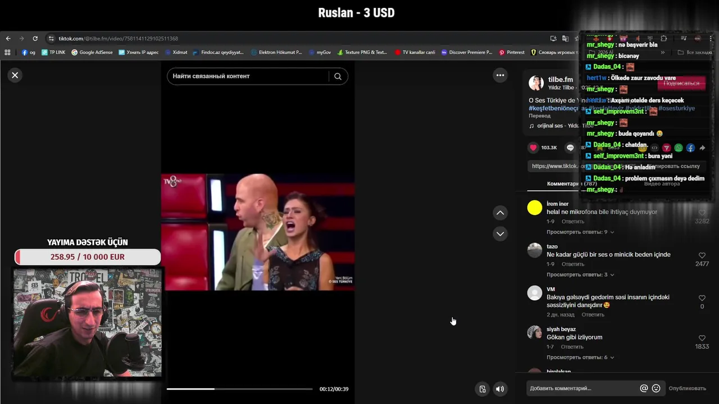Click Перевод translate link
This screenshot has height=404, width=719.
539,116
